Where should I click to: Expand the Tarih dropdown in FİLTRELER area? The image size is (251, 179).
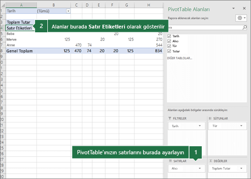(199, 126)
